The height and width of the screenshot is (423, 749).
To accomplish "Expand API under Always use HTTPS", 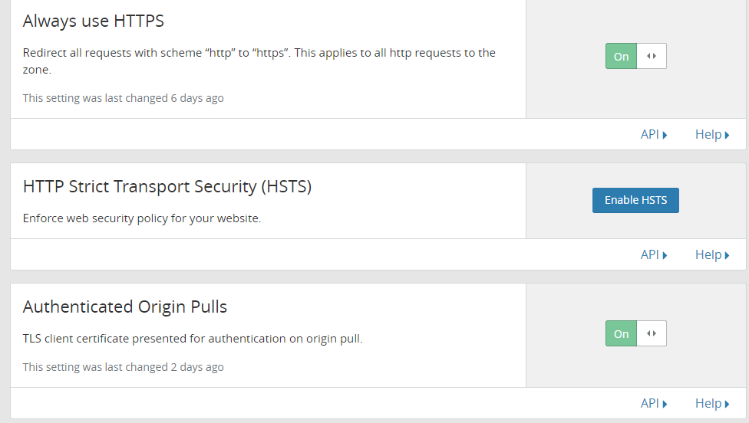I will coord(654,134).
